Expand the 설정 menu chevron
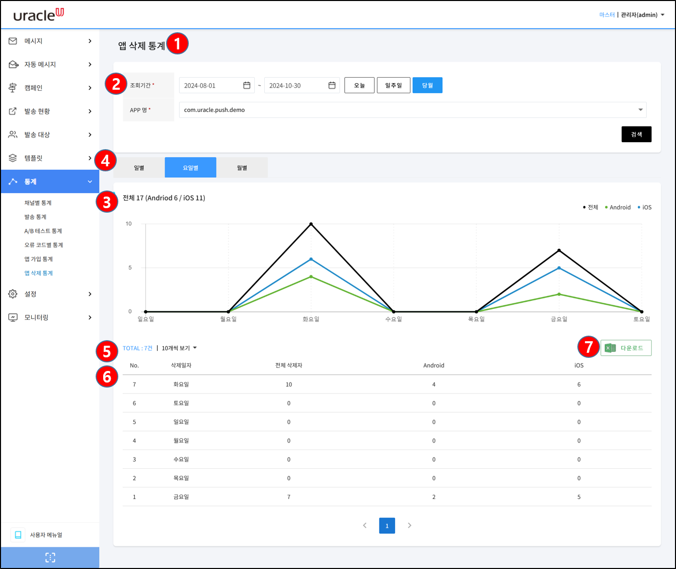 click(x=90, y=294)
